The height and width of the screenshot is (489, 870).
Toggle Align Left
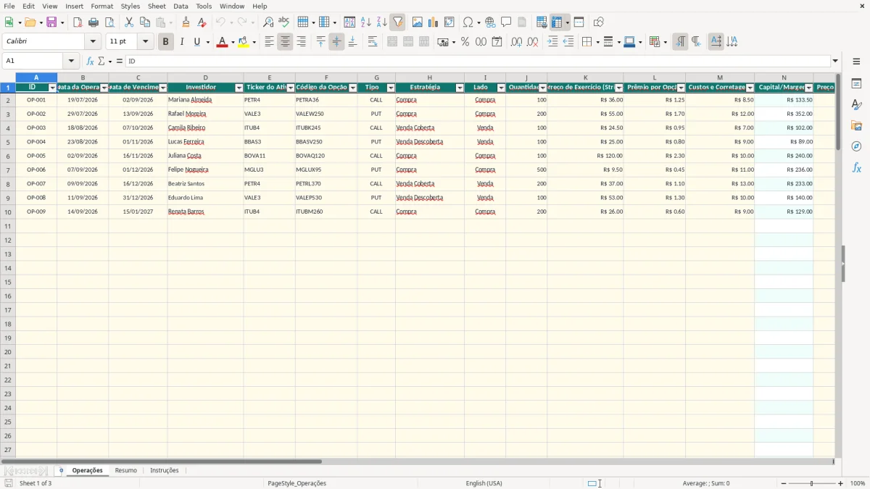269,42
